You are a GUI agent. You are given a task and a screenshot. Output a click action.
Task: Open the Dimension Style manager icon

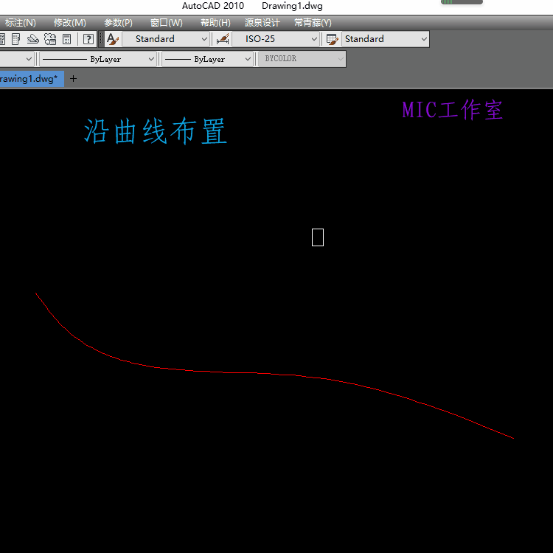pyautogui.click(x=223, y=39)
